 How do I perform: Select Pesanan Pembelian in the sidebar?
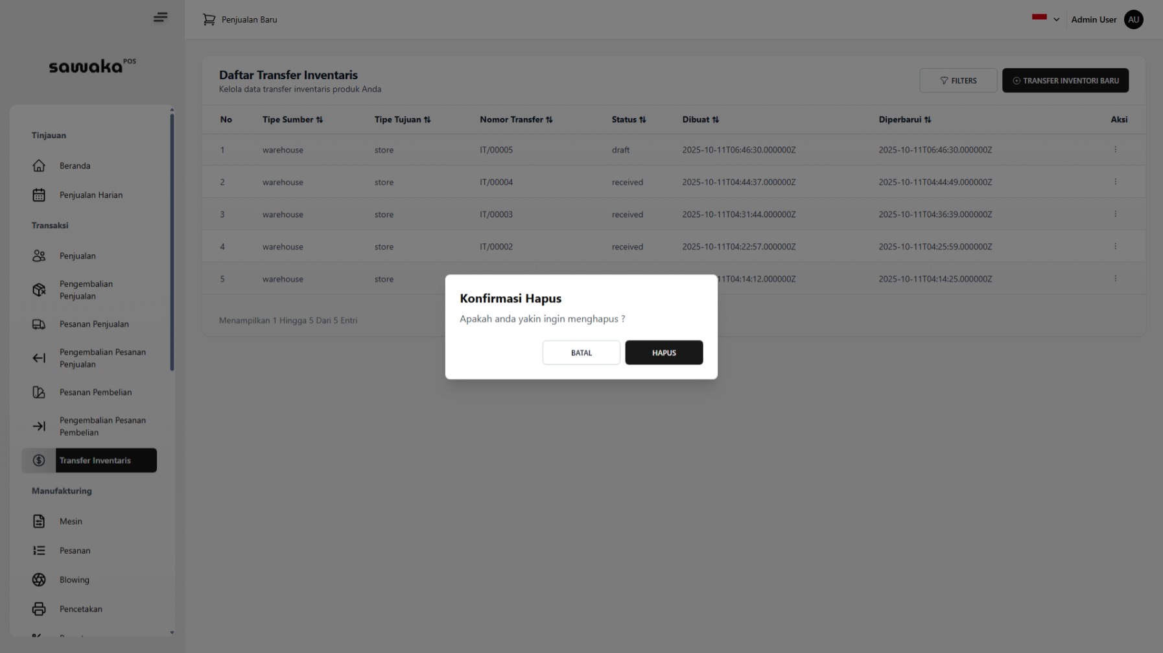point(95,392)
